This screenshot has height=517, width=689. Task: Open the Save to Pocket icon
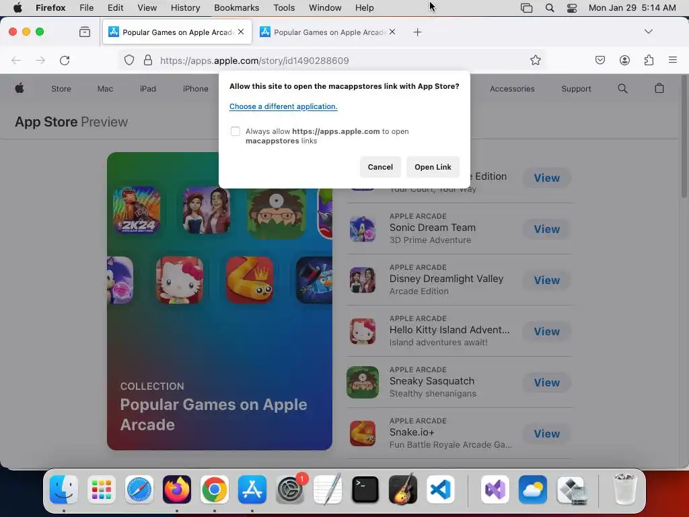(x=600, y=60)
